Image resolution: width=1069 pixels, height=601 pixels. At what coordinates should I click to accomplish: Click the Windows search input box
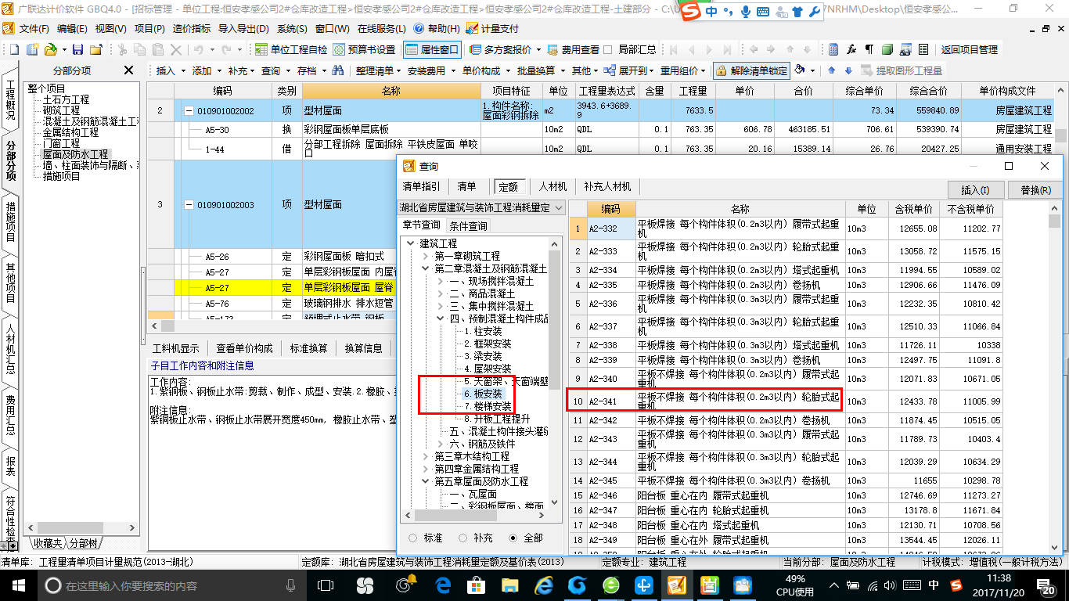coord(172,585)
